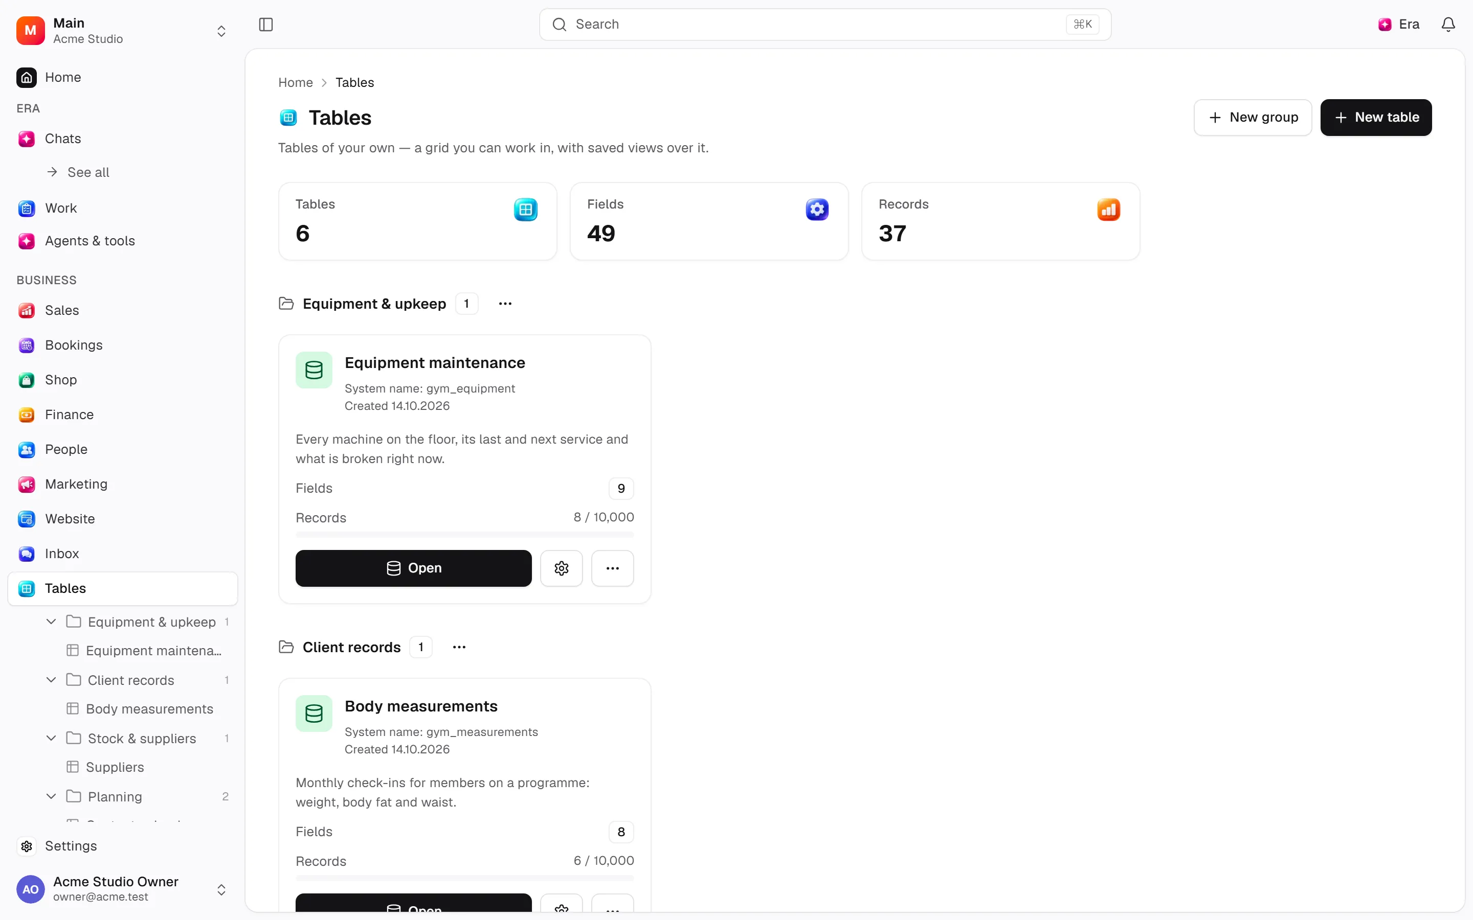Click the New table button

(x=1376, y=118)
